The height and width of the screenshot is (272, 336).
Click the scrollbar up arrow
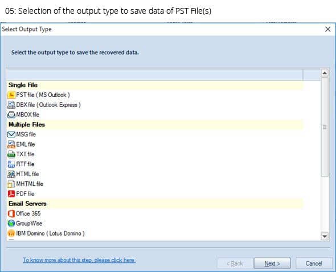click(325, 73)
